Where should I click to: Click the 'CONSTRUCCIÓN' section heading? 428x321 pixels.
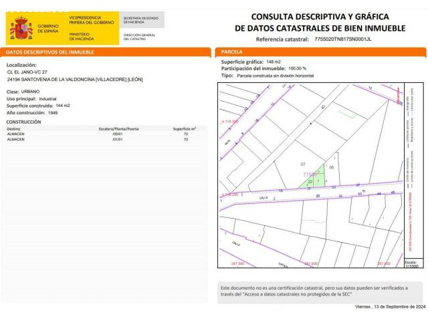pyautogui.click(x=23, y=122)
